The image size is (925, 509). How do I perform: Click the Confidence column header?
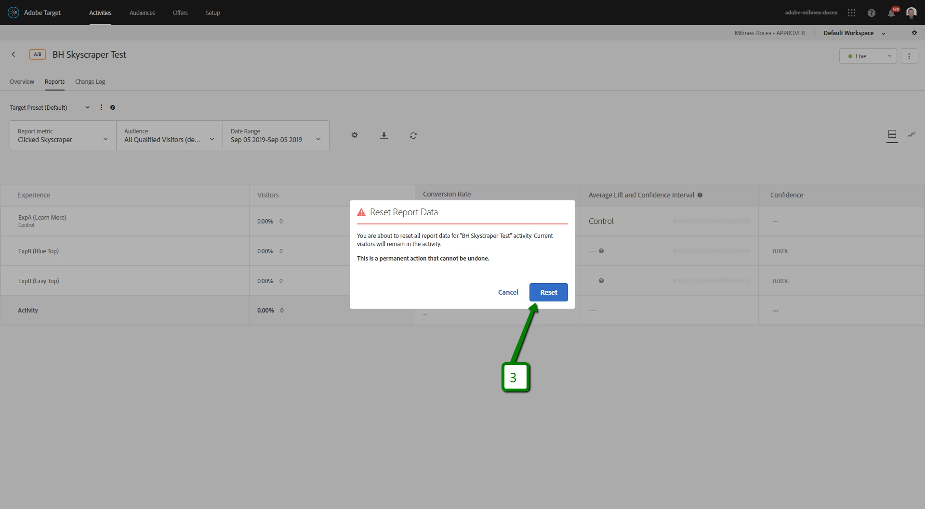coord(787,195)
